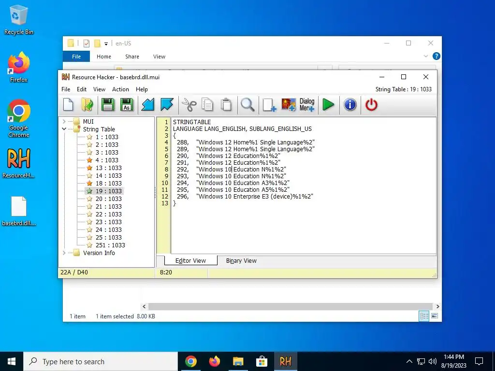Screen dimensions: 495x371
Task: Select string table entry 19 : 1033
Action: [x=108, y=191]
